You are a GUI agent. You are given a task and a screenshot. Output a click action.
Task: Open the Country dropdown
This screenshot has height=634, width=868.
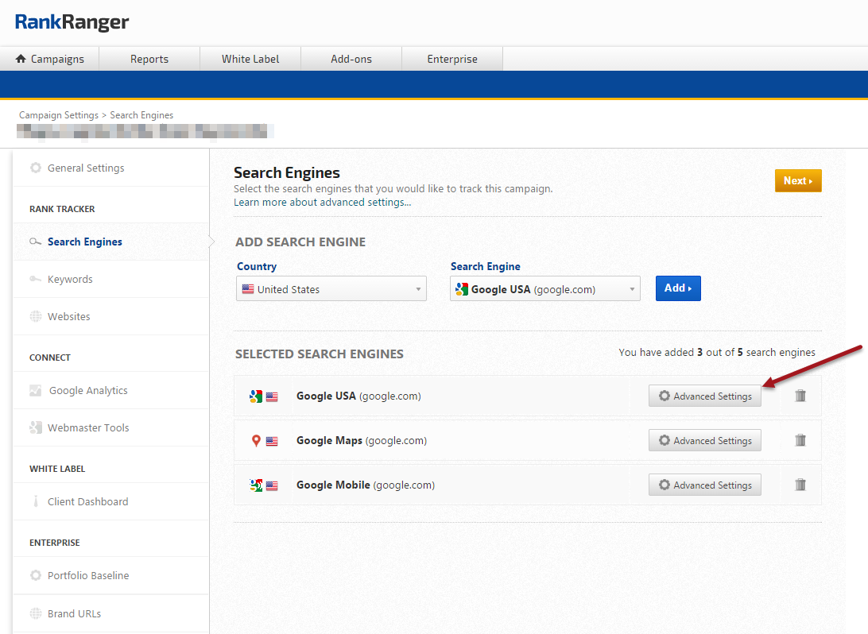[x=331, y=289]
